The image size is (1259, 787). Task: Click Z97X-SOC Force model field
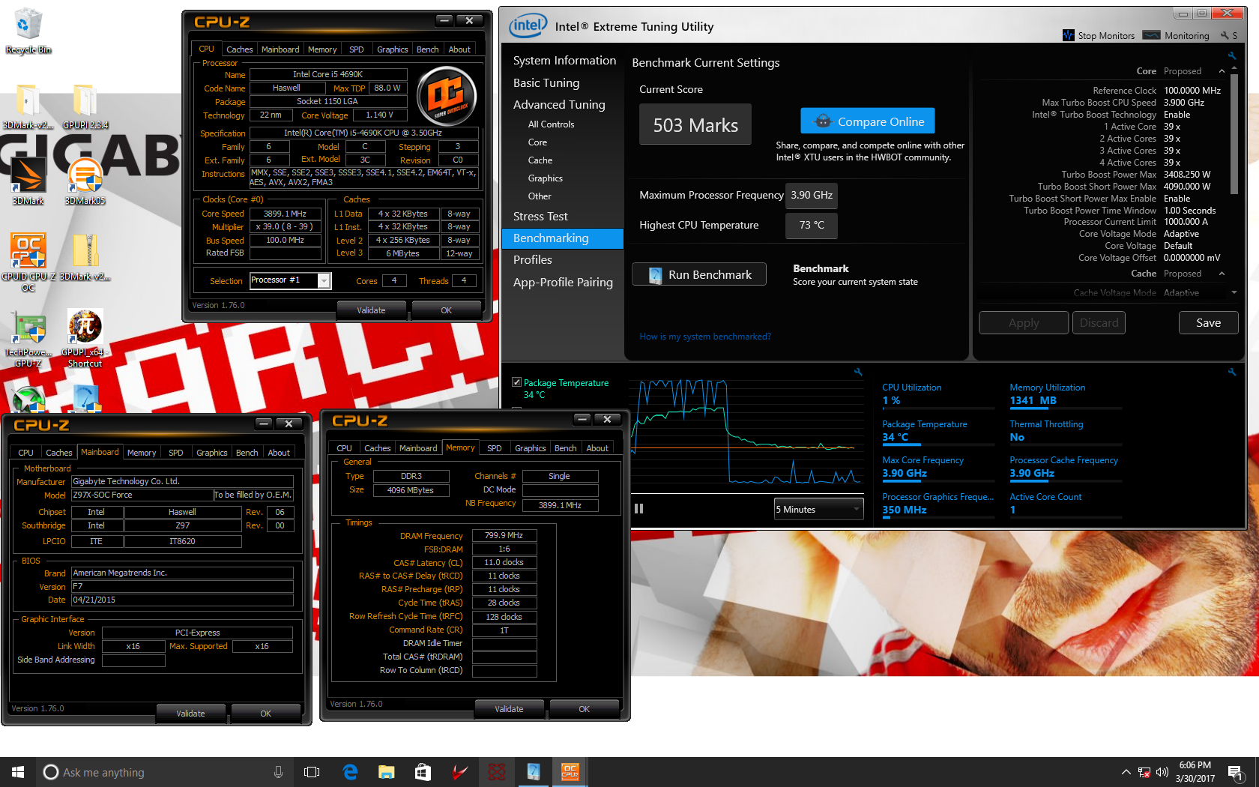(x=142, y=495)
